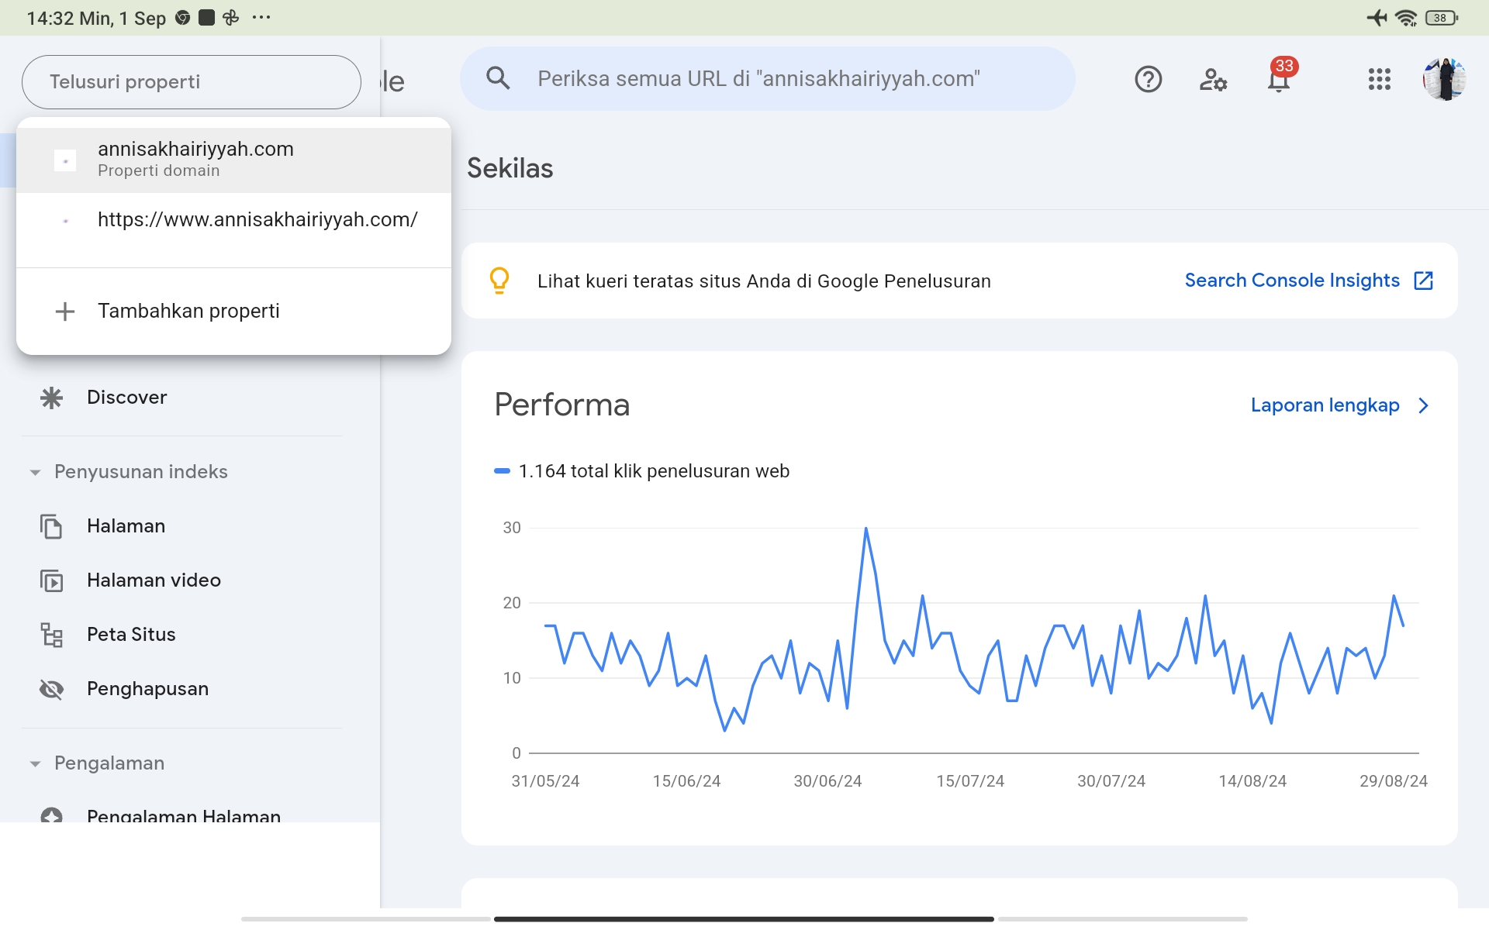This screenshot has width=1489, height=930.
Task: Tap the airplane mode status icon
Action: pos(1377,18)
